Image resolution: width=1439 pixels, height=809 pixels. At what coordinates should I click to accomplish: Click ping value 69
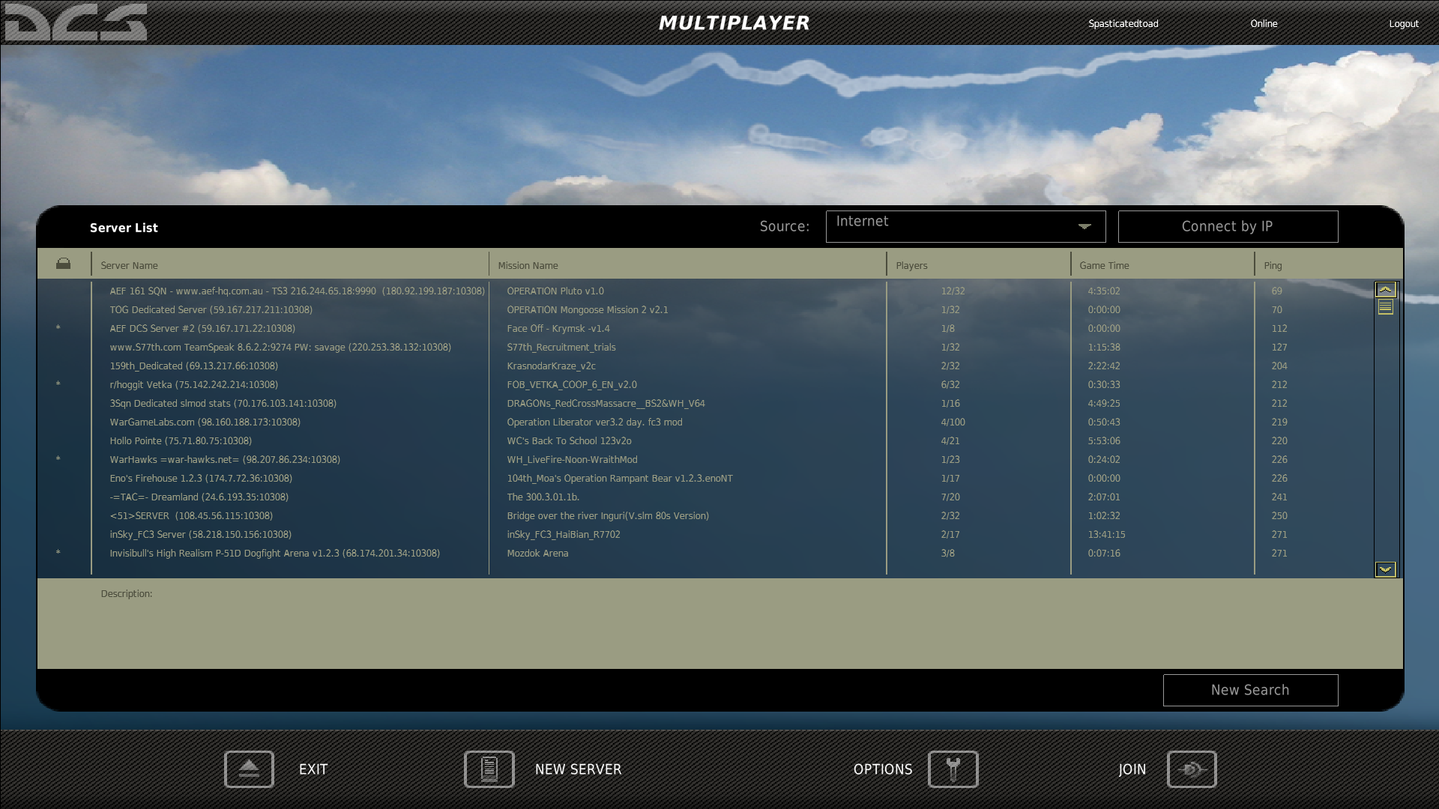click(x=1276, y=291)
